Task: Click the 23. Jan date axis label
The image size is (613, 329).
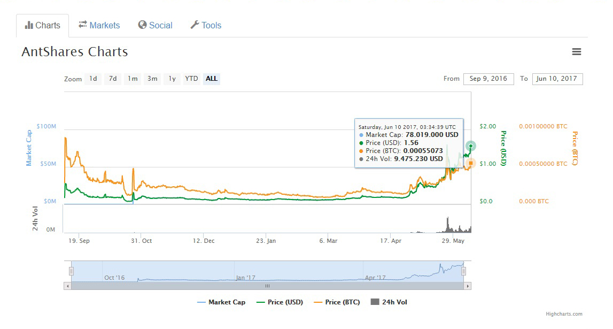Action: click(x=266, y=241)
